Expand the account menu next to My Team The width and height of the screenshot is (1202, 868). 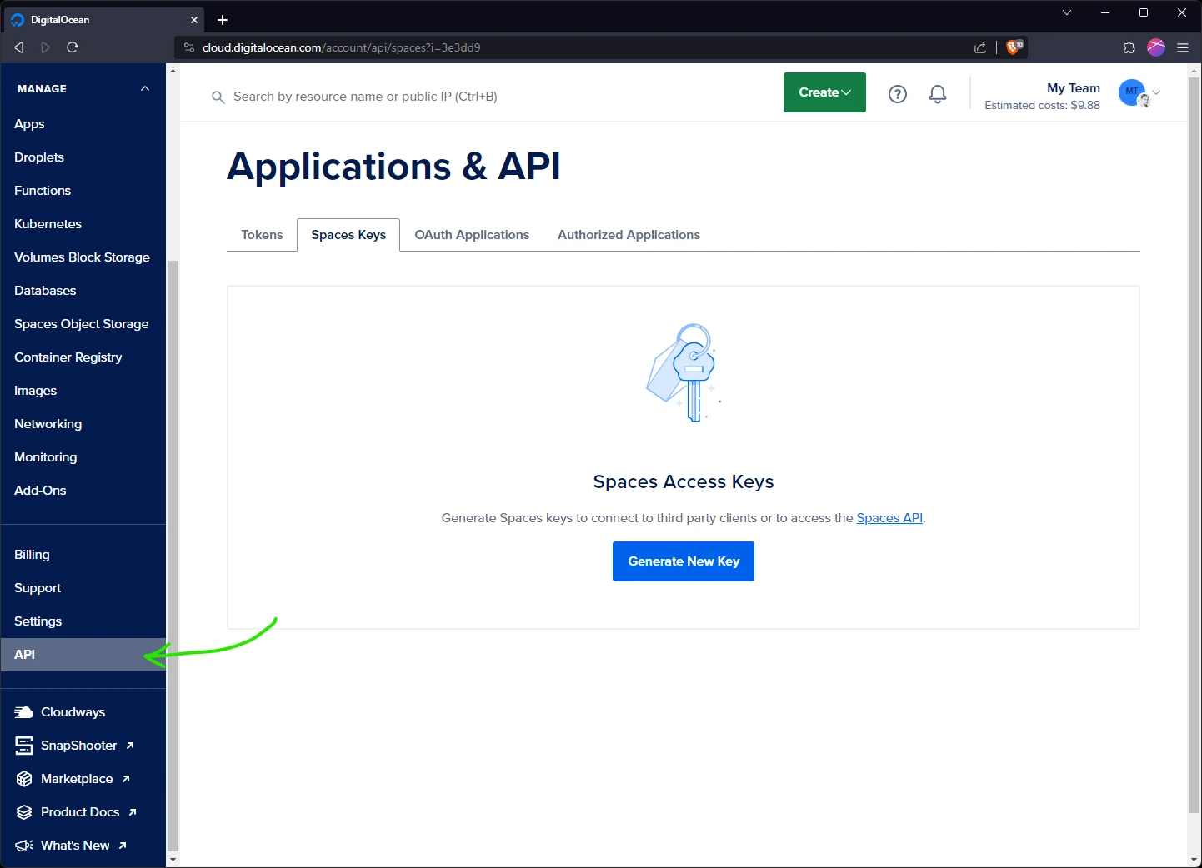1155,92
